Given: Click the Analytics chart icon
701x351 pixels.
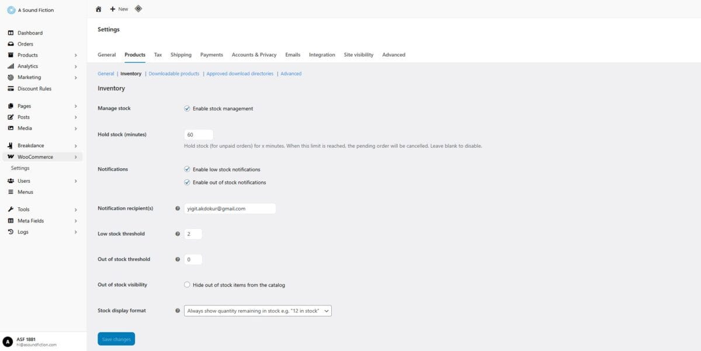Looking at the screenshot, I should point(10,66).
